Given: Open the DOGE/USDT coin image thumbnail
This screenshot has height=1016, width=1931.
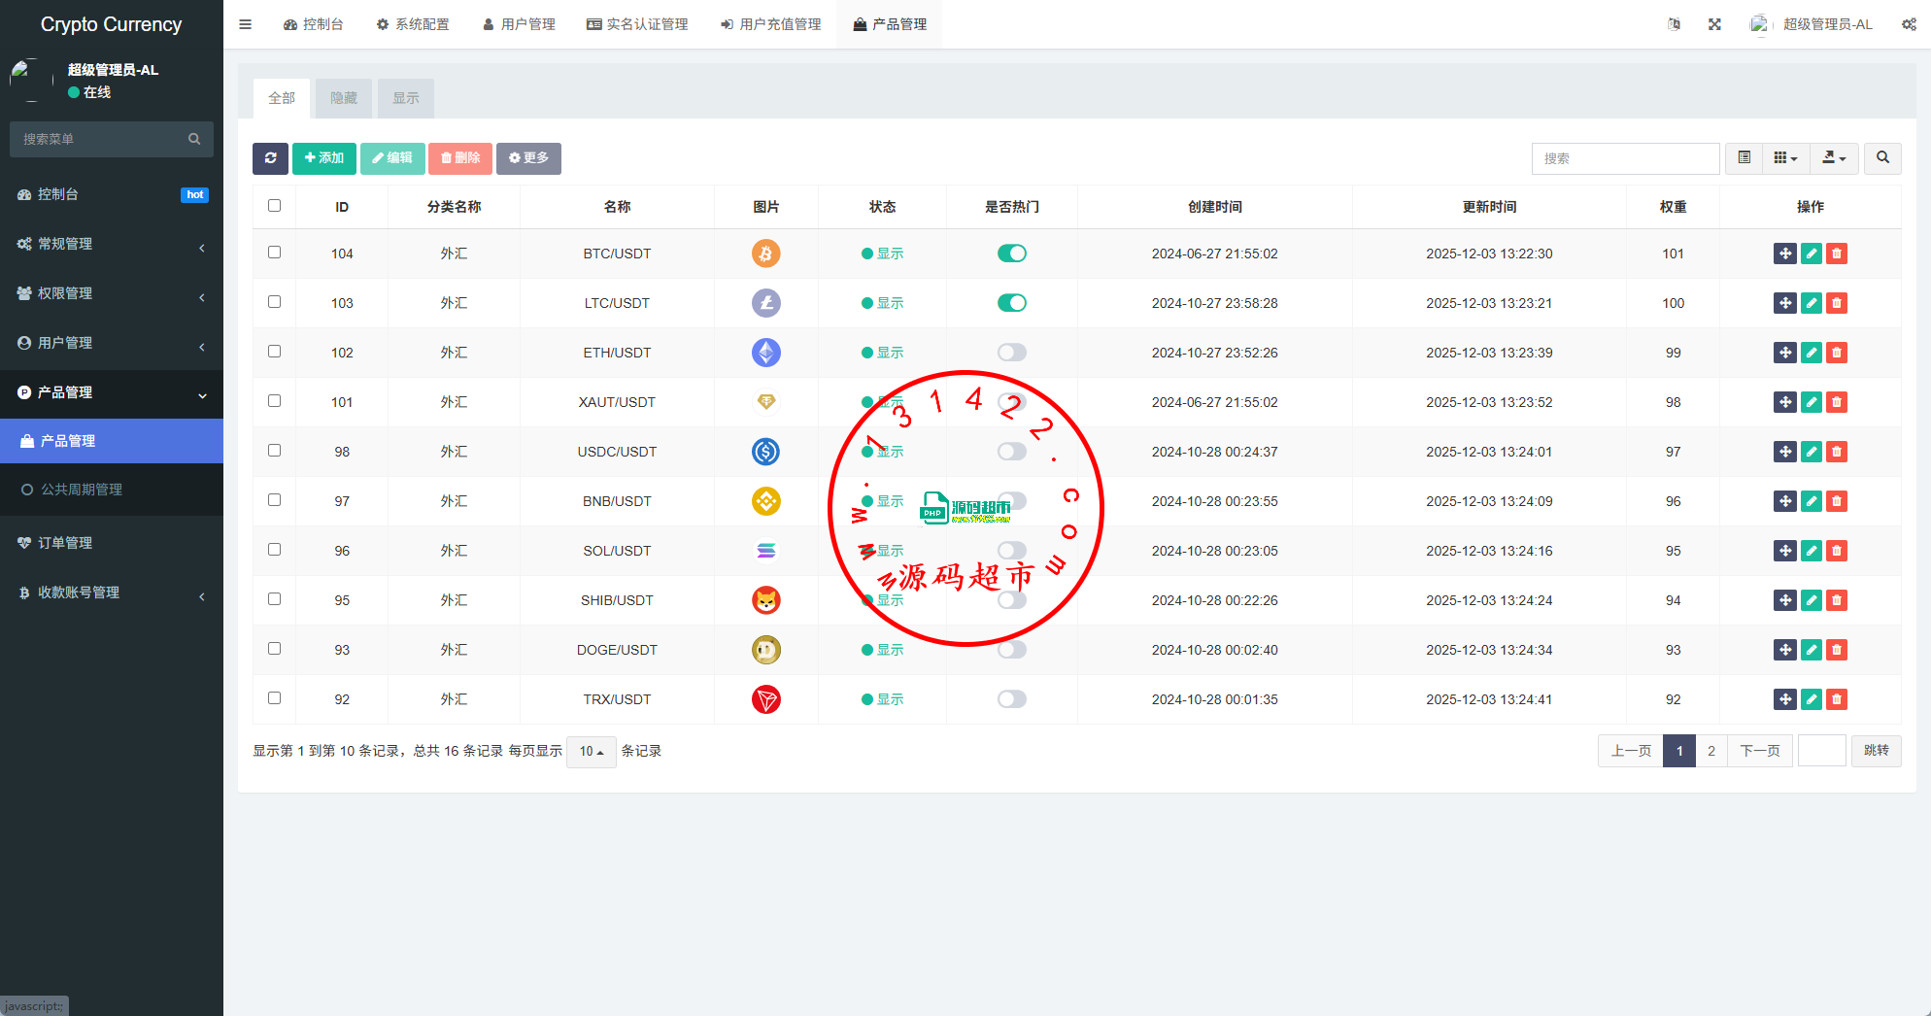Looking at the screenshot, I should coord(765,650).
